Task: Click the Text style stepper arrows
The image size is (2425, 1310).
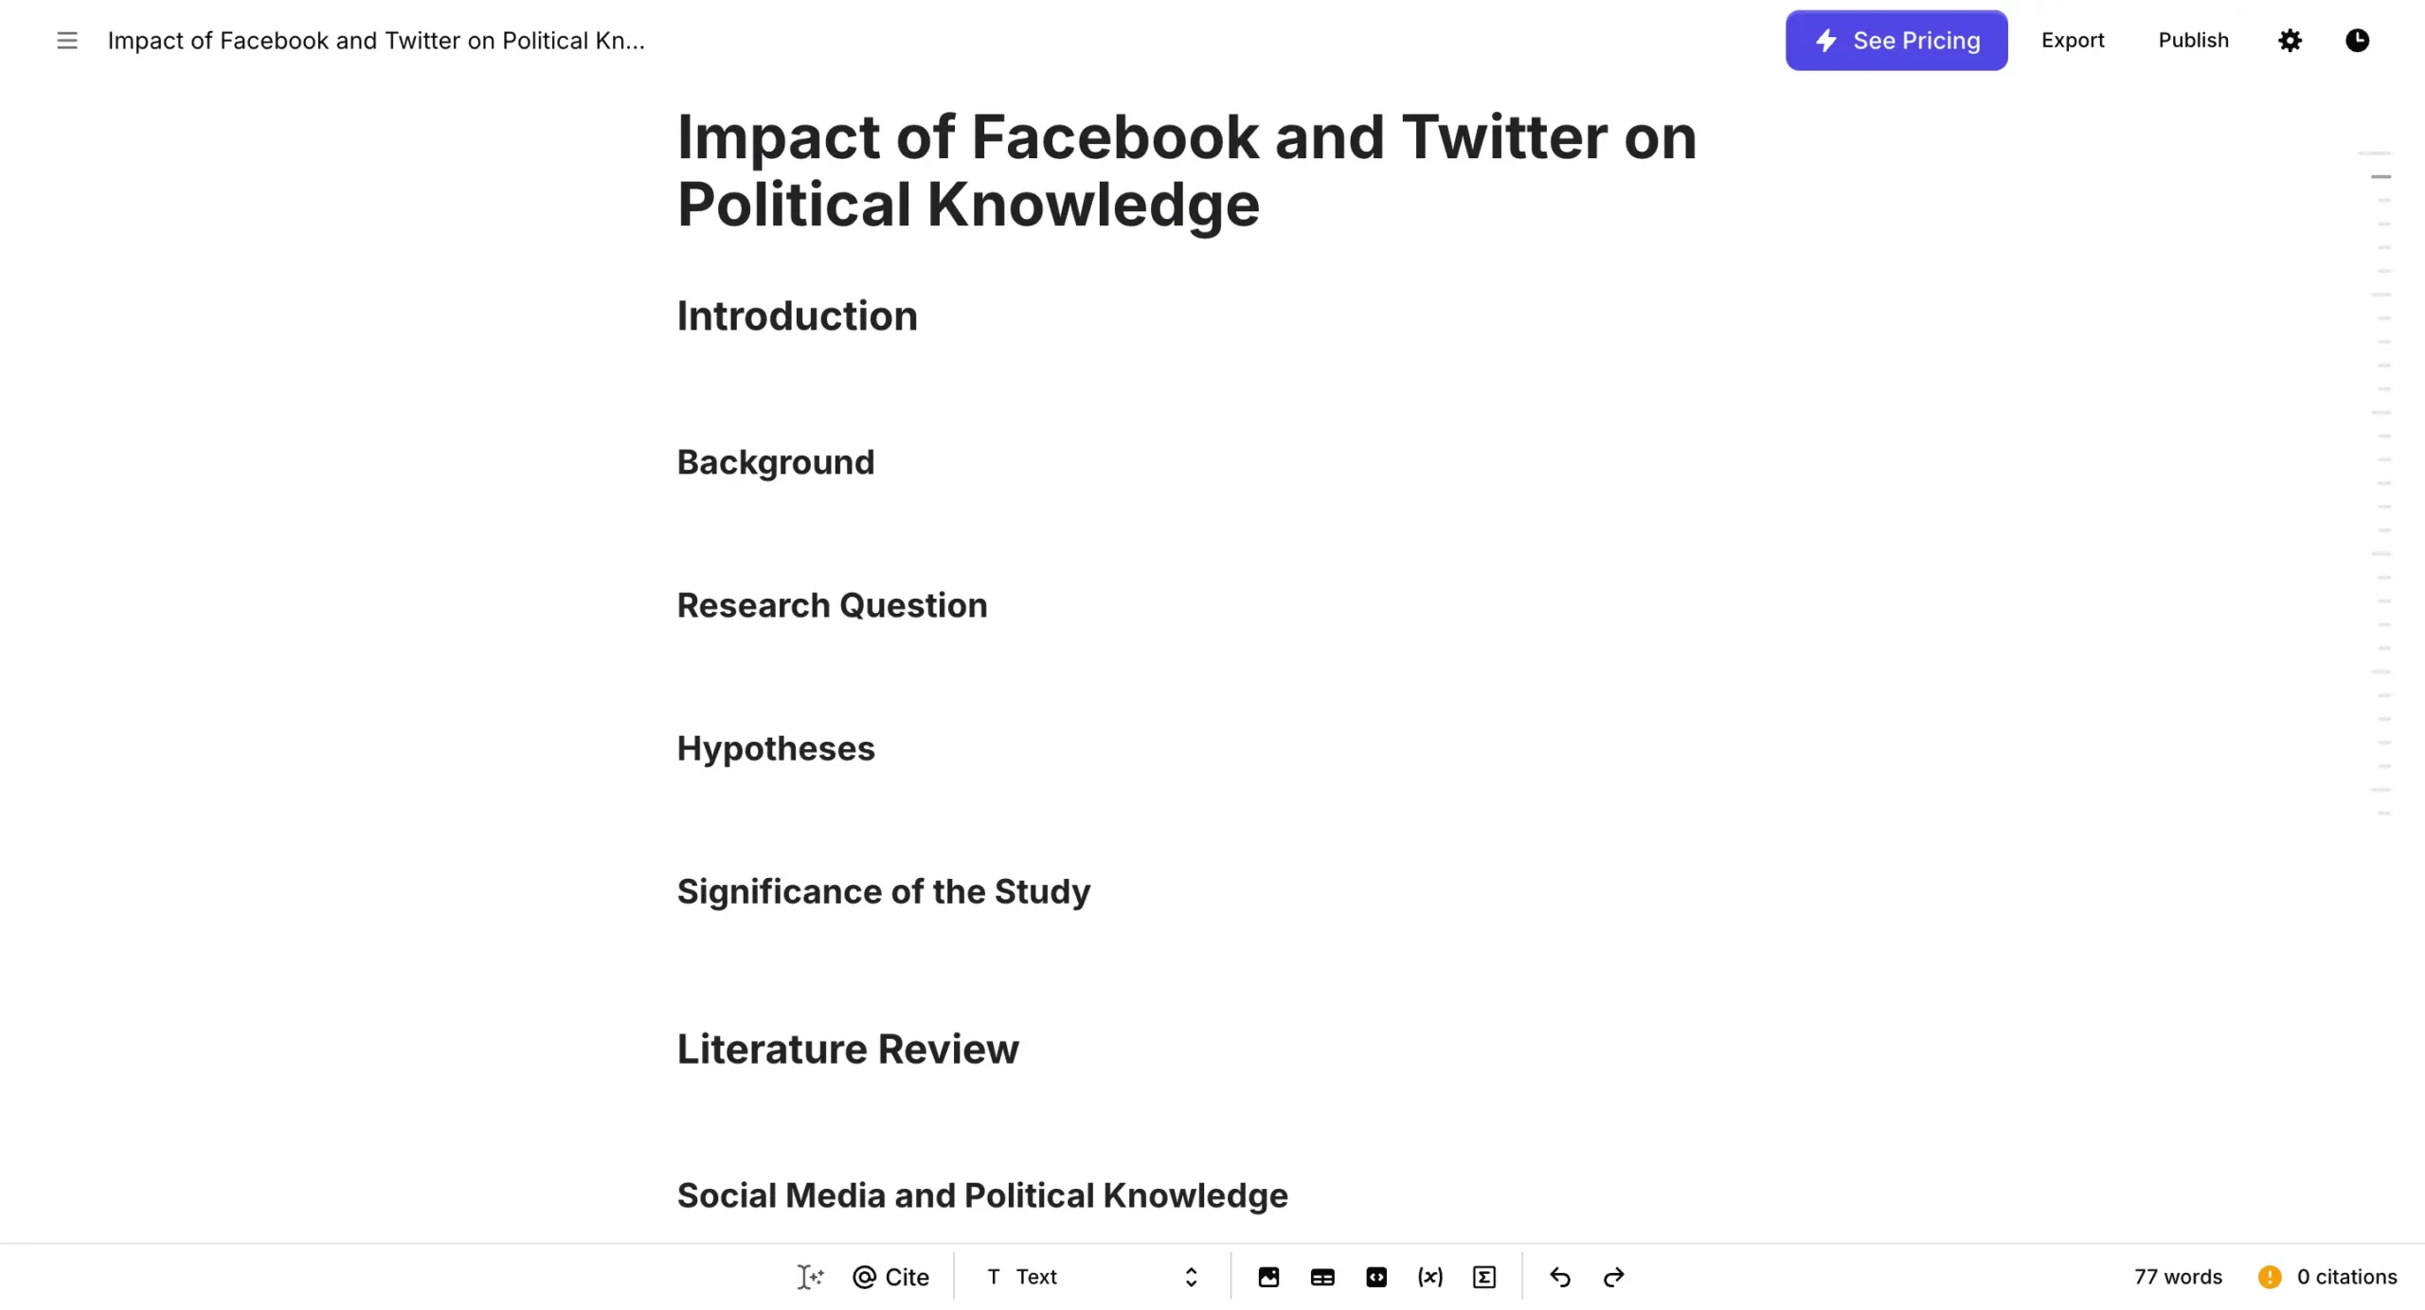Action: tap(1191, 1277)
